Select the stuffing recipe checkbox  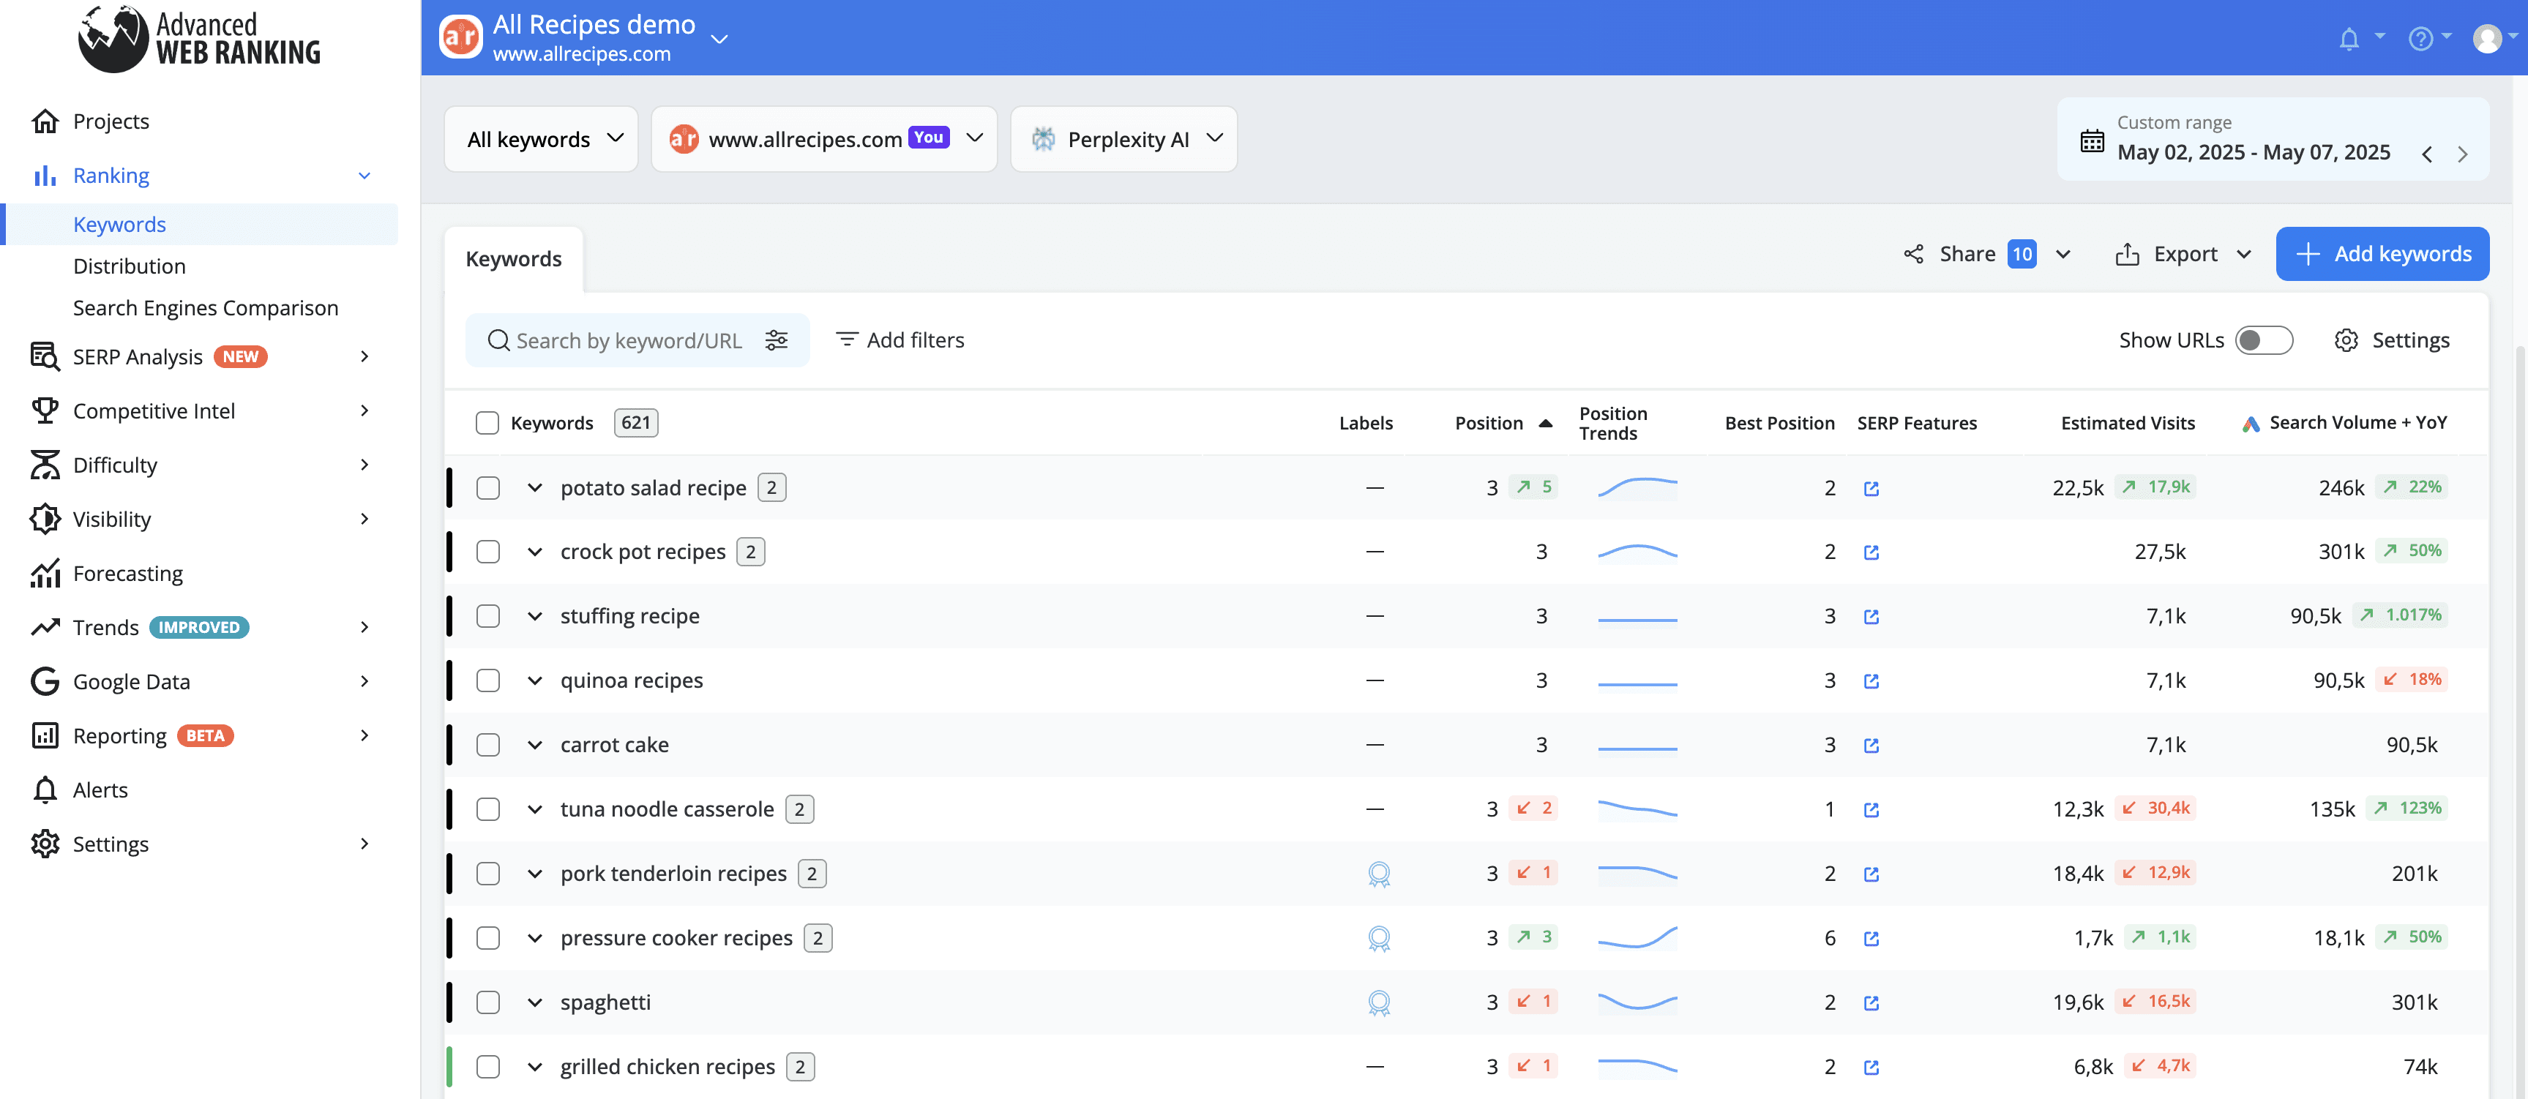(x=487, y=616)
